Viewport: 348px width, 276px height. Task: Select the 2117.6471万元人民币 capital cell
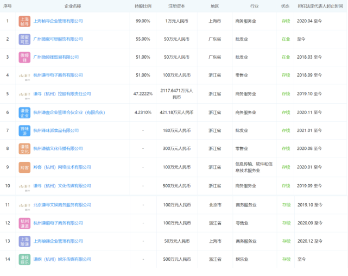(x=176, y=94)
